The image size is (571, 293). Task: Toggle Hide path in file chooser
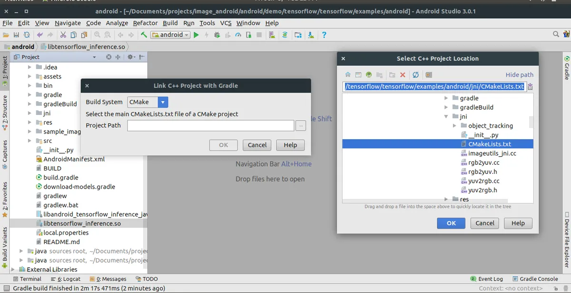(x=519, y=75)
